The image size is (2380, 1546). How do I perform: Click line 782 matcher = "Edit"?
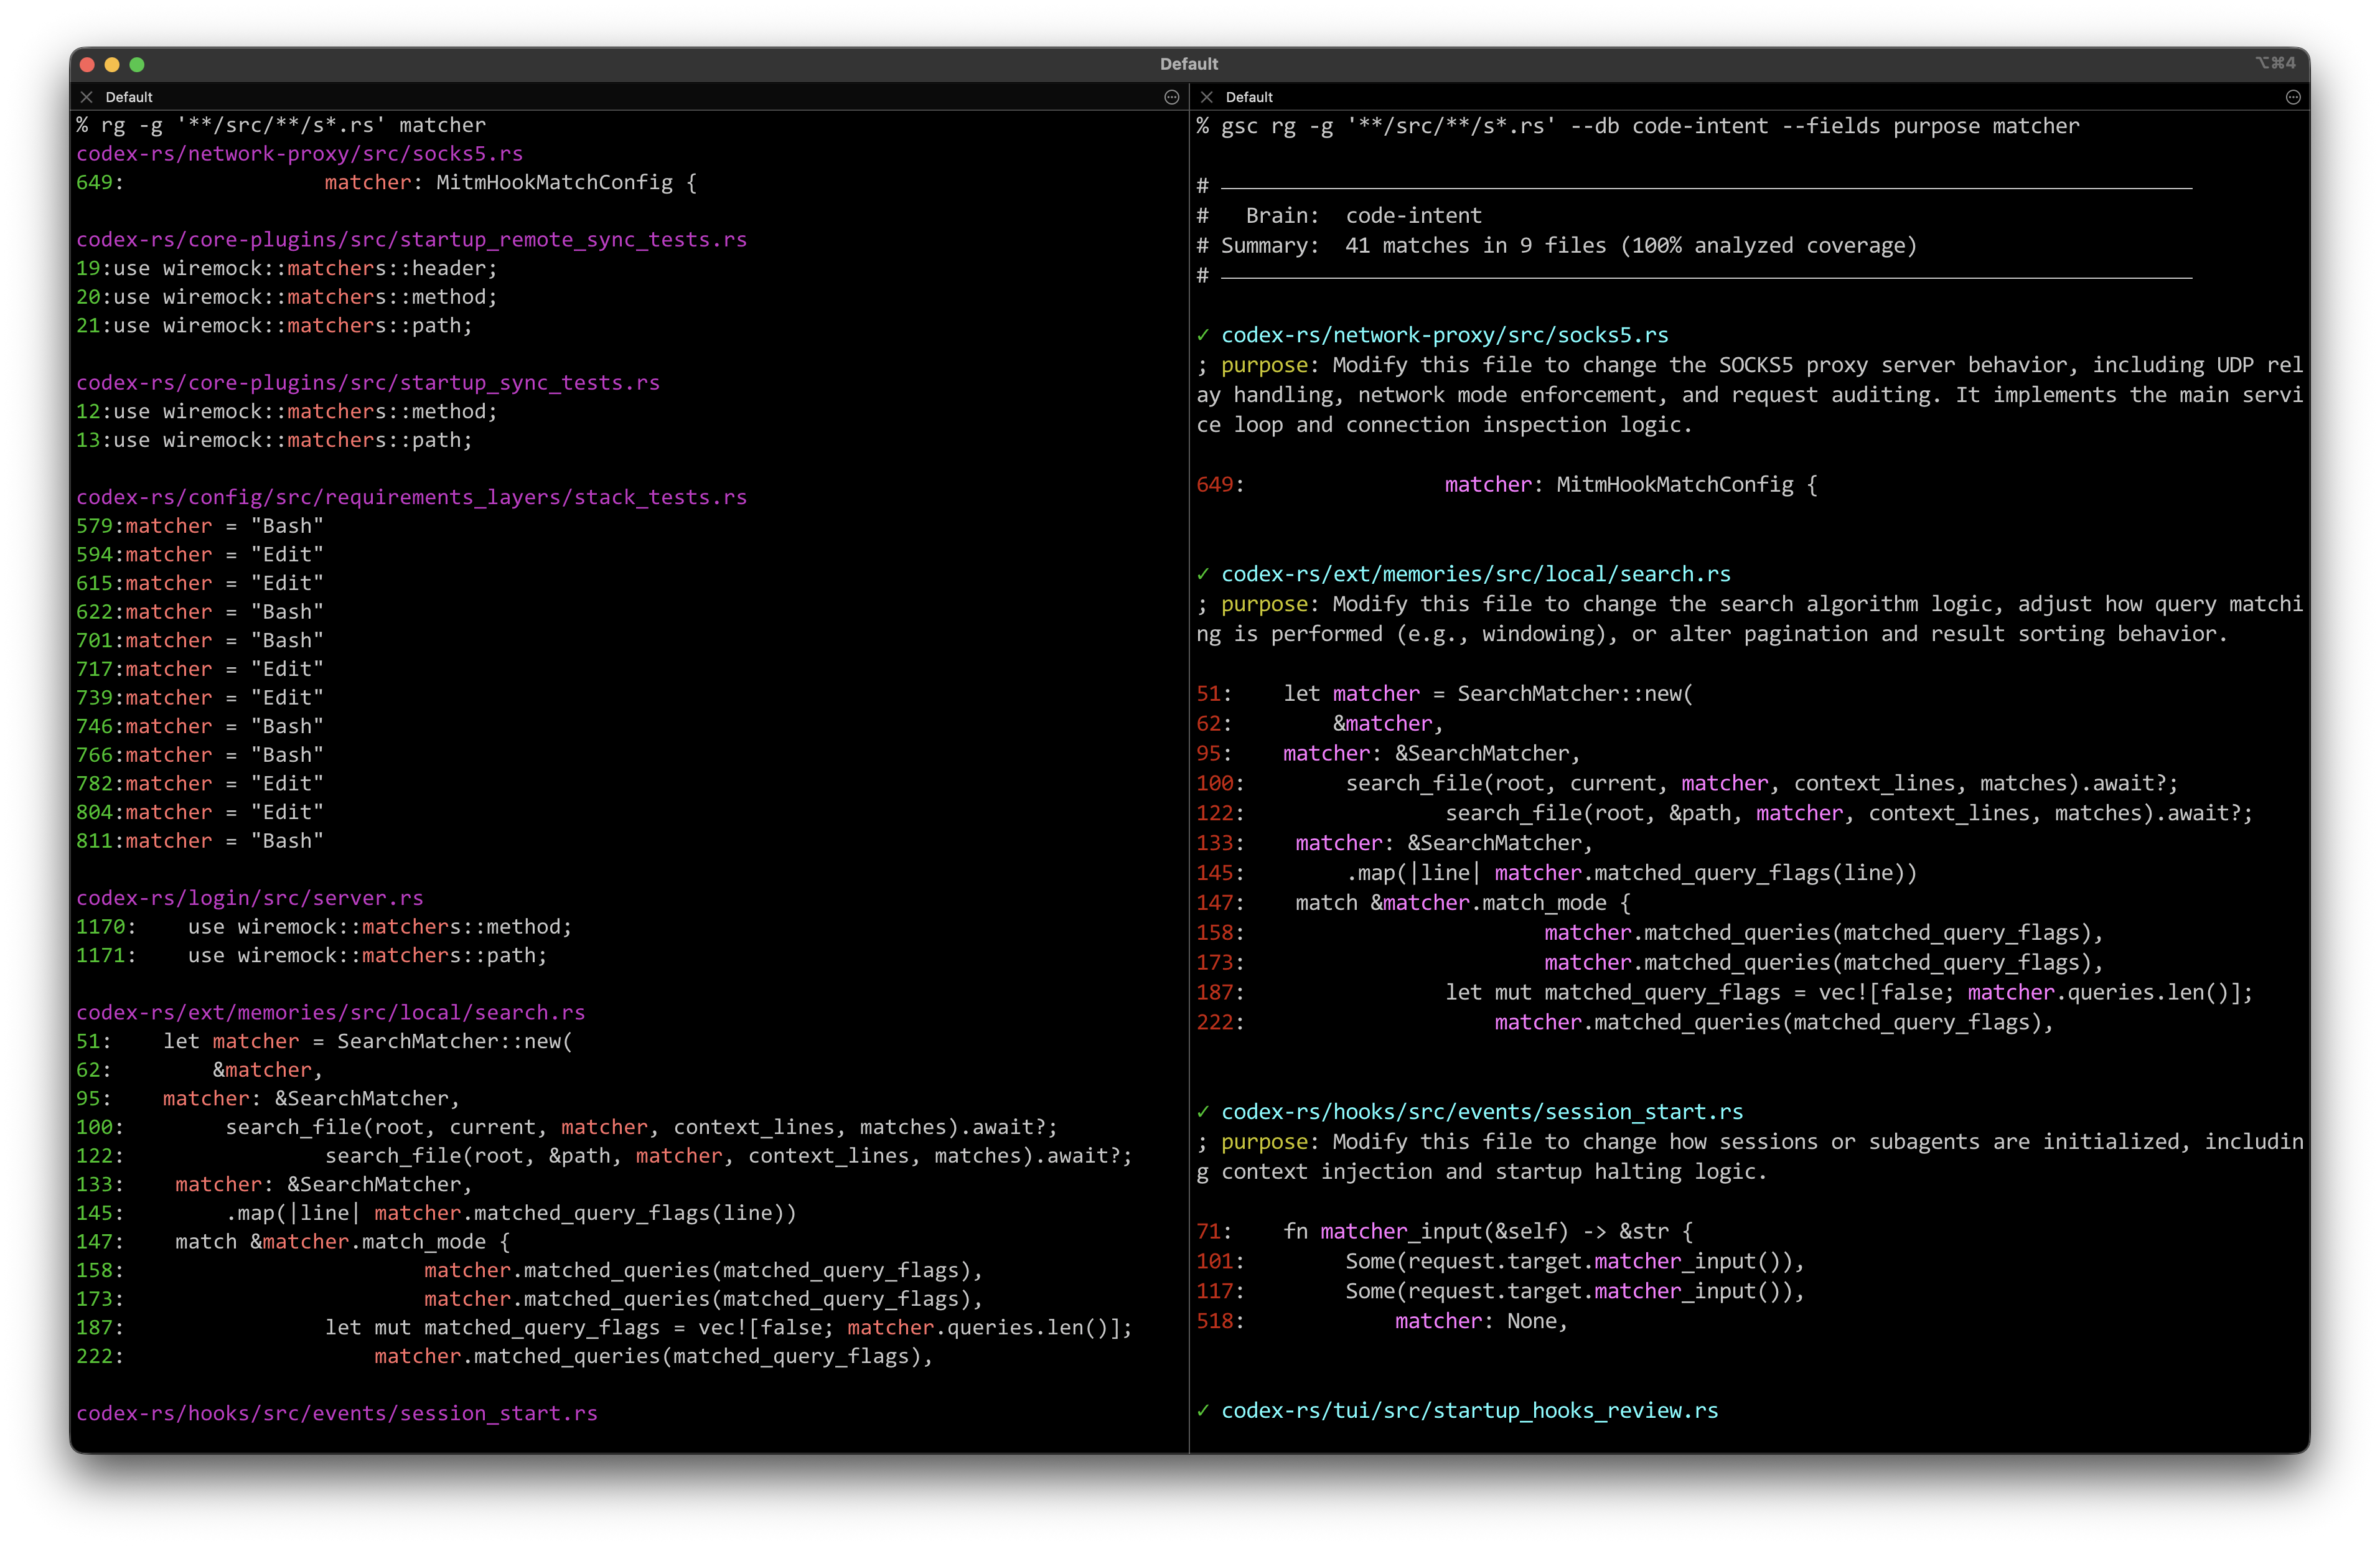(x=200, y=784)
